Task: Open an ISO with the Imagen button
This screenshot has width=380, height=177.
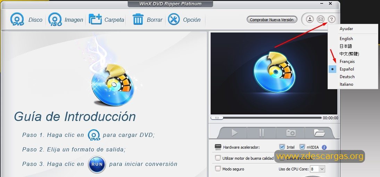Action: click(66, 20)
